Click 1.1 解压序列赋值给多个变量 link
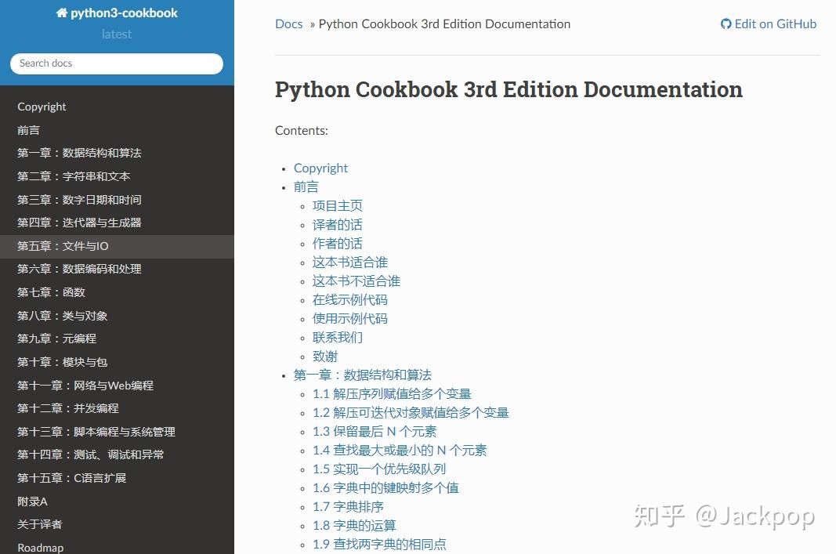836x554 pixels. click(x=390, y=393)
